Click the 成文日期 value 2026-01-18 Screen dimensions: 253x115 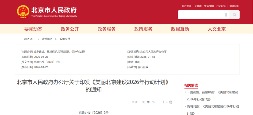(x=148, y=57)
